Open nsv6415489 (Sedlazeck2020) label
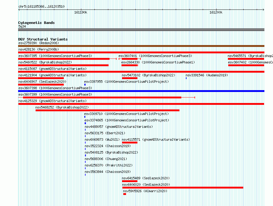The height and width of the screenshot is (206, 273). [x=146, y=178]
